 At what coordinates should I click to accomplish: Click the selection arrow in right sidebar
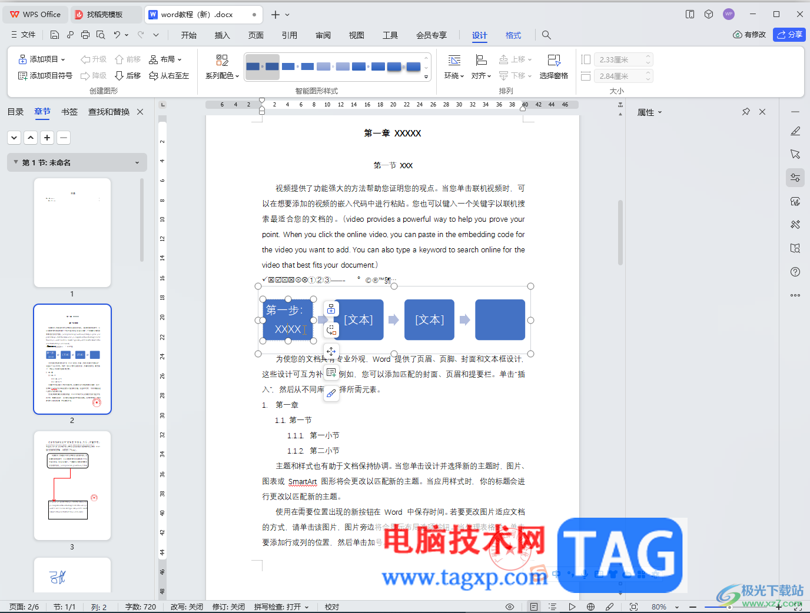[x=795, y=154]
